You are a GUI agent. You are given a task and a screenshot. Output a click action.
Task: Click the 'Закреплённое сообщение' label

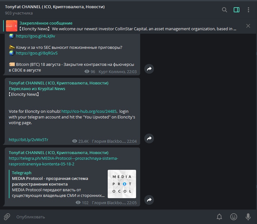point(46,23)
